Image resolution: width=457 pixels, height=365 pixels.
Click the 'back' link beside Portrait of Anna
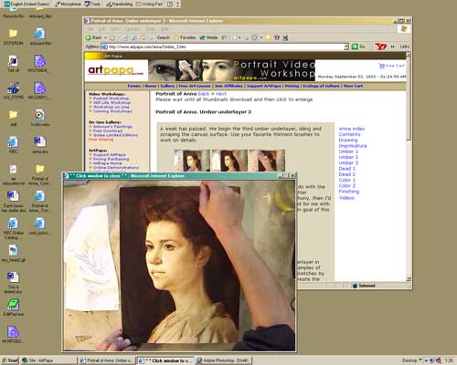(x=204, y=94)
